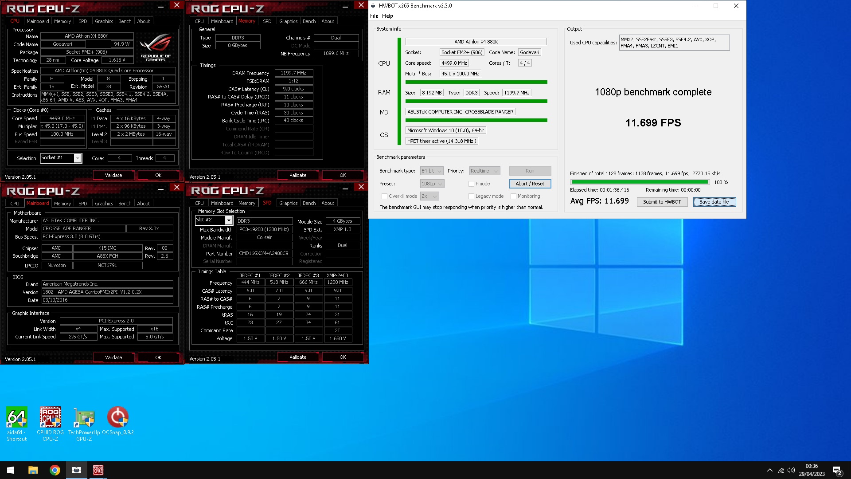Minimize the CPU-Z CPU tab window
The width and height of the screenshot is (851, 479).
(x=160, y=6)
